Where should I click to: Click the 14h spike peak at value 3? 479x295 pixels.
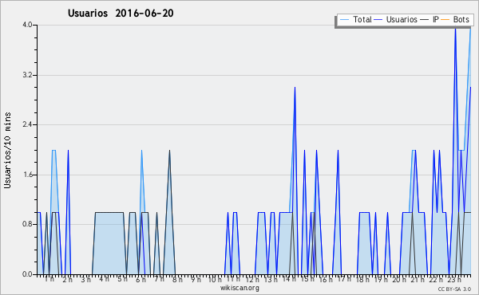[295, 88]
